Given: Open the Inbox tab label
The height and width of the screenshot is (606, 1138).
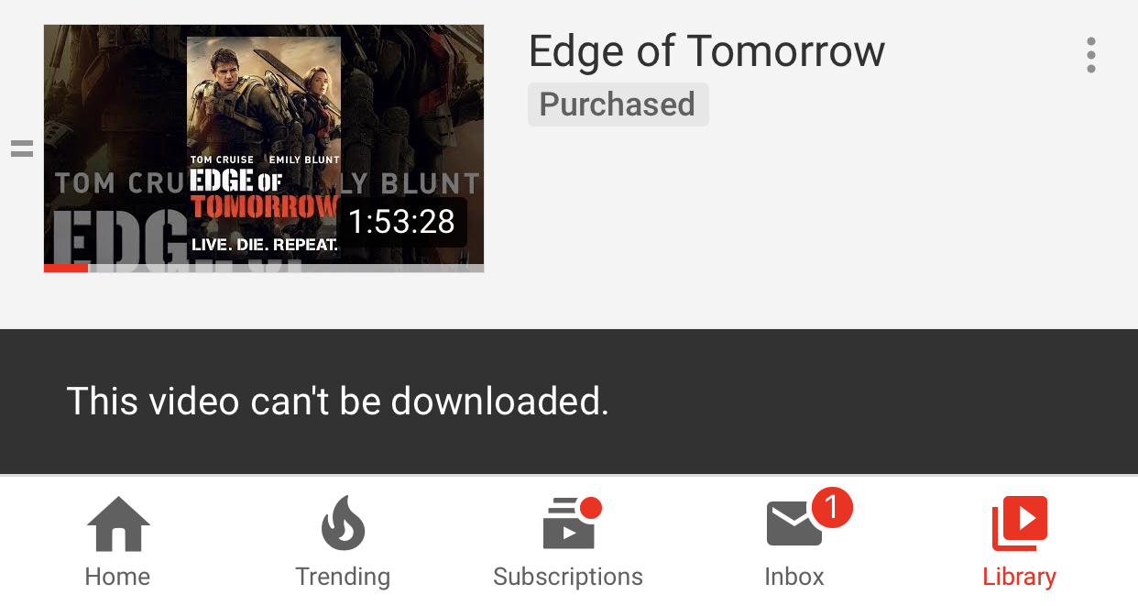Looking at the screenshot, I should coord(794,577).
